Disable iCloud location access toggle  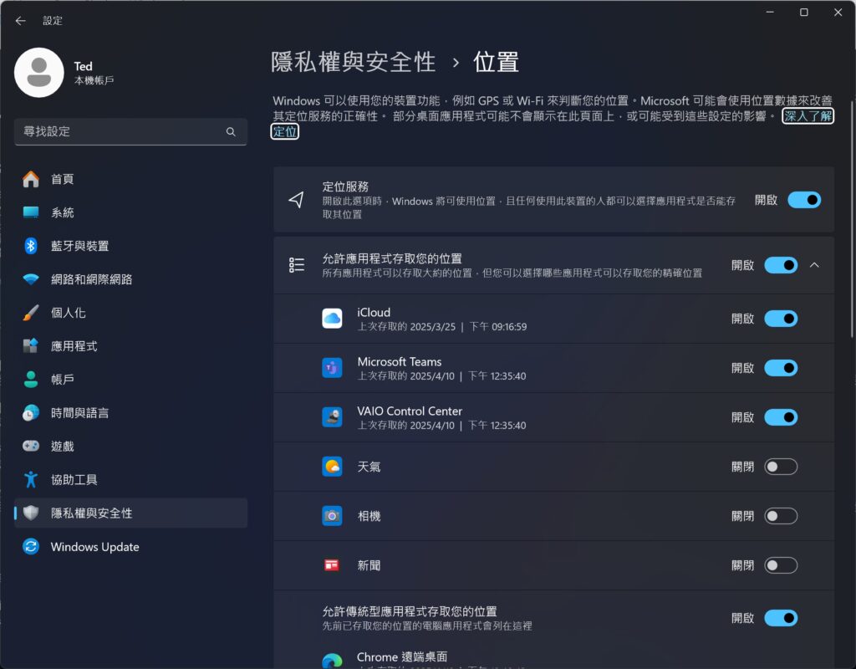(x=780, y=319)
